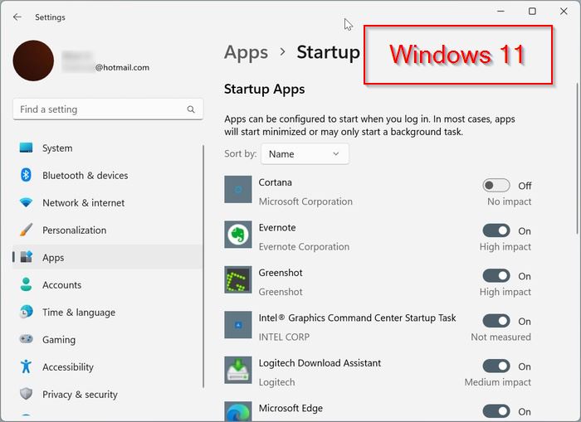Viewport: 581px width, 422px height.
Task: Click the Time & language globe icon
Action: 26,312
